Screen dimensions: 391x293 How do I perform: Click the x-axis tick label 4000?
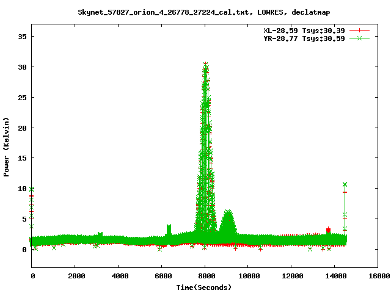(120, 276)
